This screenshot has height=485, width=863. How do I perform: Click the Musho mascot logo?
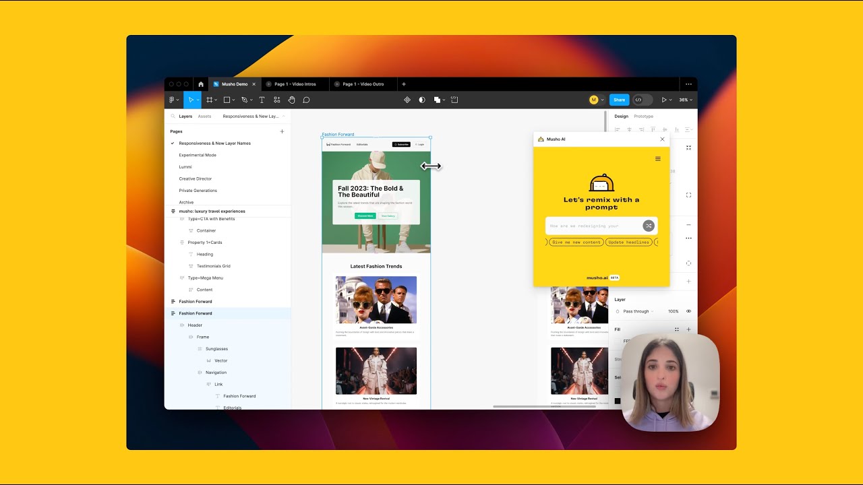point(601,183)
